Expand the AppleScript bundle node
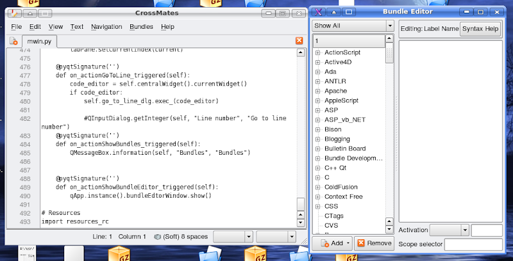513x261 pixels. 317,100
